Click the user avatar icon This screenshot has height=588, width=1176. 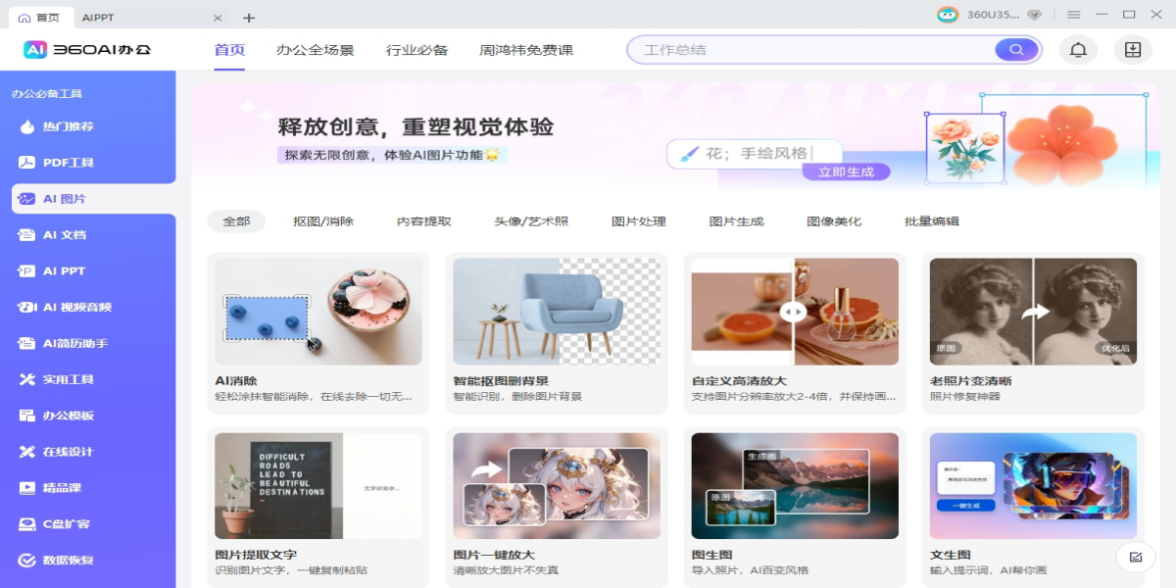[x=948, y=15]
